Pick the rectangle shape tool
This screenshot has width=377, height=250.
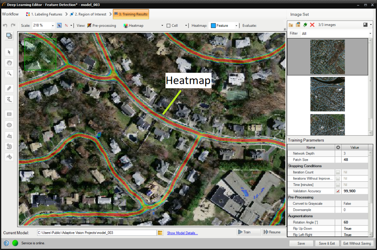(x=9, y=114)
